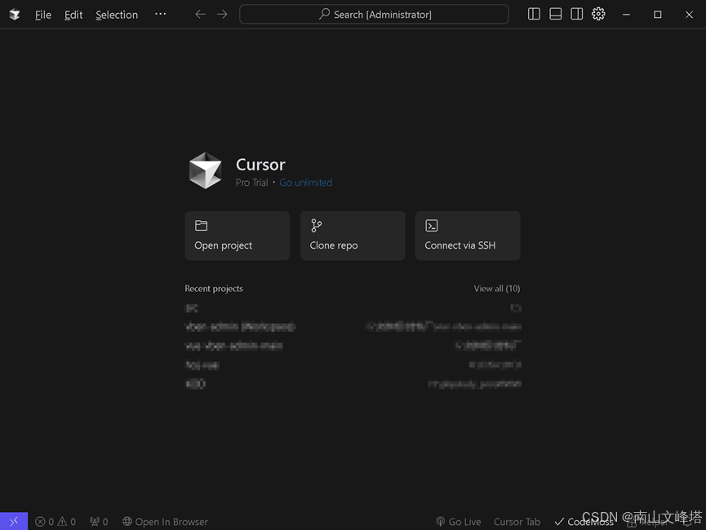The image size is (706, 530).
Task: Click the ports forwarded antenna indicator
Action: pyautogui.click(x=99, y=522)
